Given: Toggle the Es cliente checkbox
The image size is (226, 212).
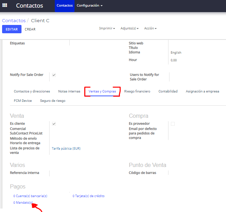Looking at the screenshot, I should pyautogui.click(x=54, y=124).
